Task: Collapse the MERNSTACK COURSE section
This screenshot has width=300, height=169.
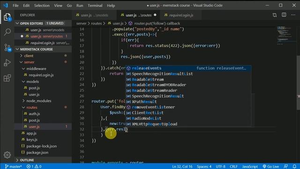Action: click(x=43, y=49)
